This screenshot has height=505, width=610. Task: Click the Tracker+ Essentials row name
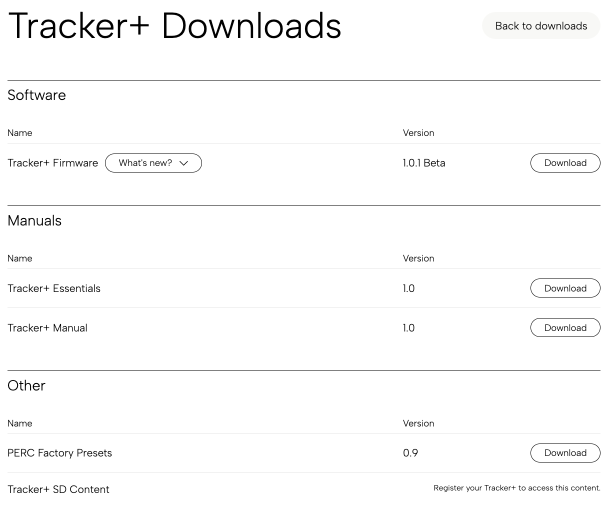54,288
